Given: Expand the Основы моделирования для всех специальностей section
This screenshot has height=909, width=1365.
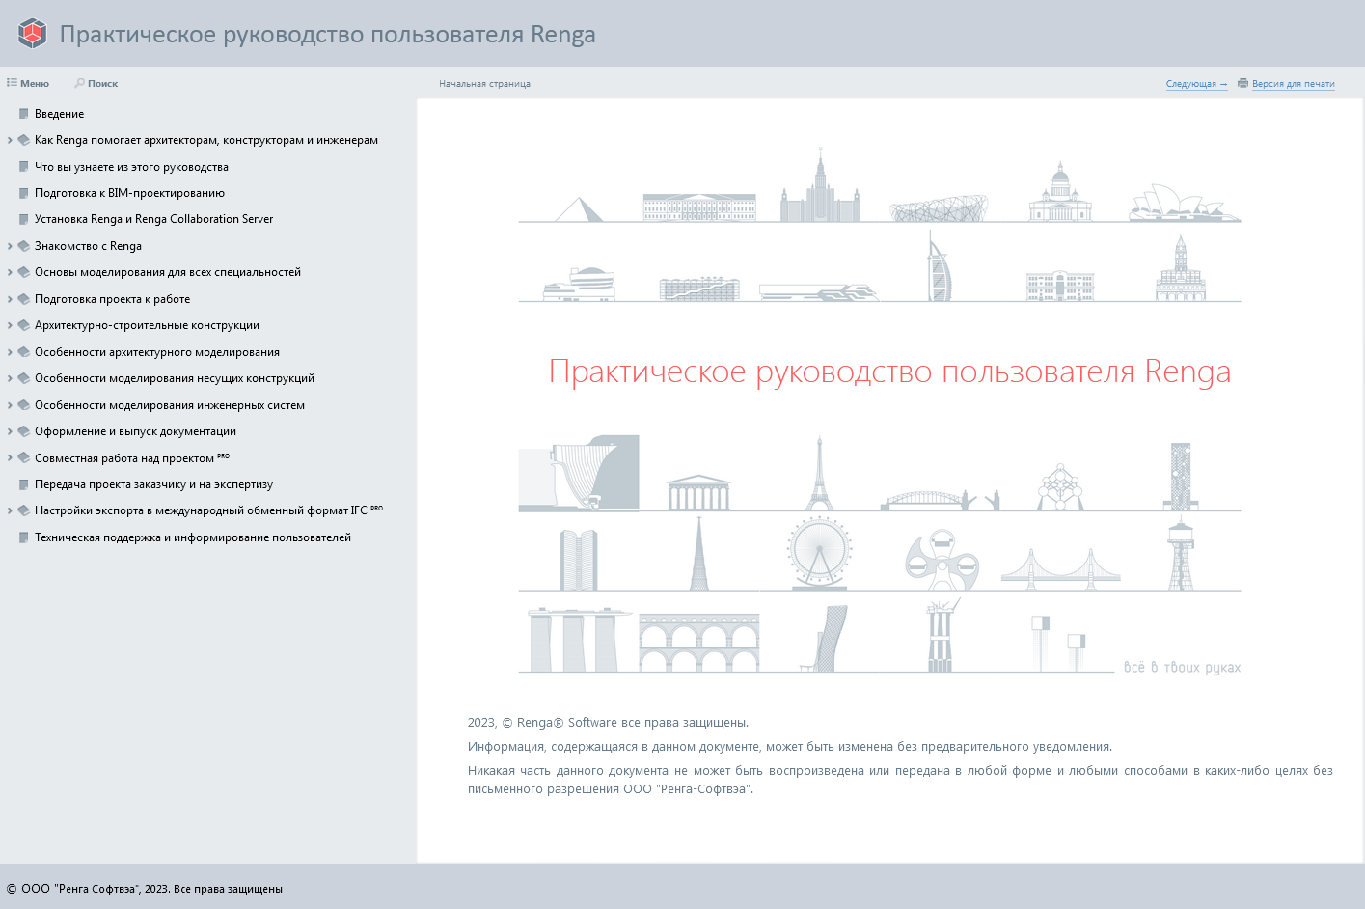Looking at the screenshot, I should [10, 272].
